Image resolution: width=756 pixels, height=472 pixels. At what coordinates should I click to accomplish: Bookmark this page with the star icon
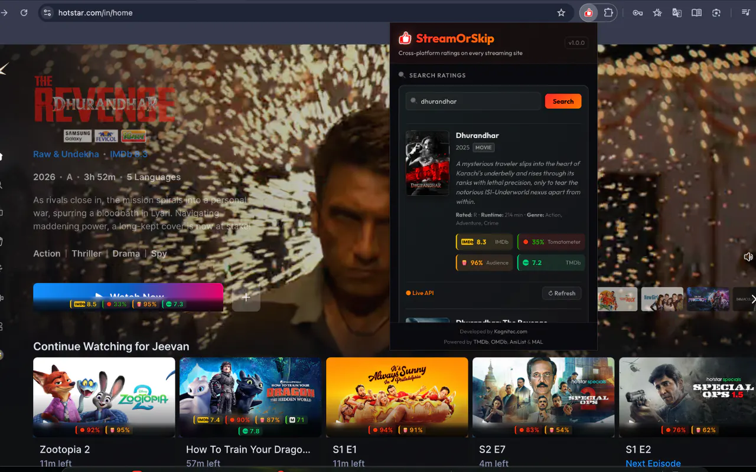561,13
